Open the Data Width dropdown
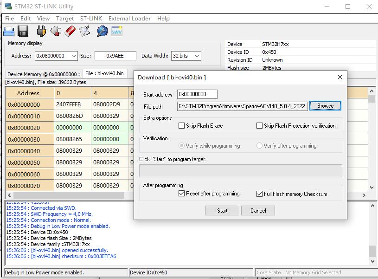This screenshot has width=378, height=279. [197, 56]
